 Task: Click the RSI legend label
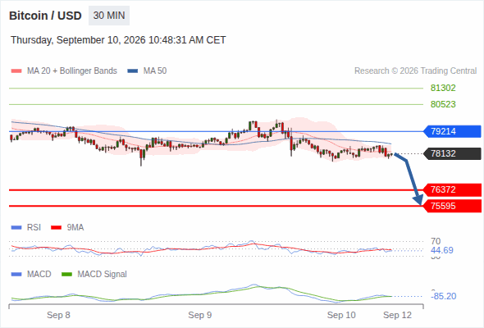(x=34, y=228)
